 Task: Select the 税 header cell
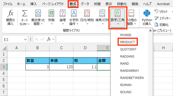pos(85,61)
